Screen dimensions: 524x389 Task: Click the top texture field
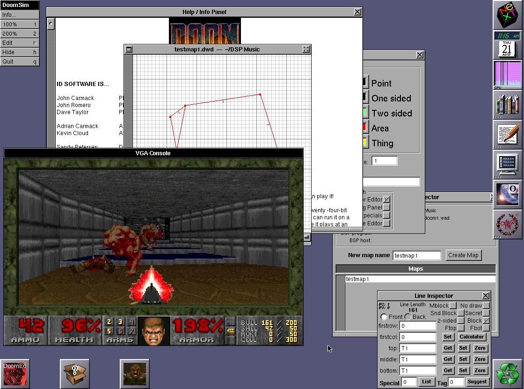pyautogui.click(x=418, y=348)
